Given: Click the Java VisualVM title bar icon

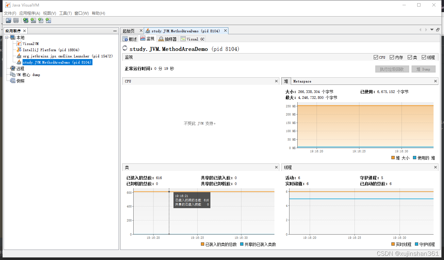Looking at the screenshot, I should coord(8,5).
